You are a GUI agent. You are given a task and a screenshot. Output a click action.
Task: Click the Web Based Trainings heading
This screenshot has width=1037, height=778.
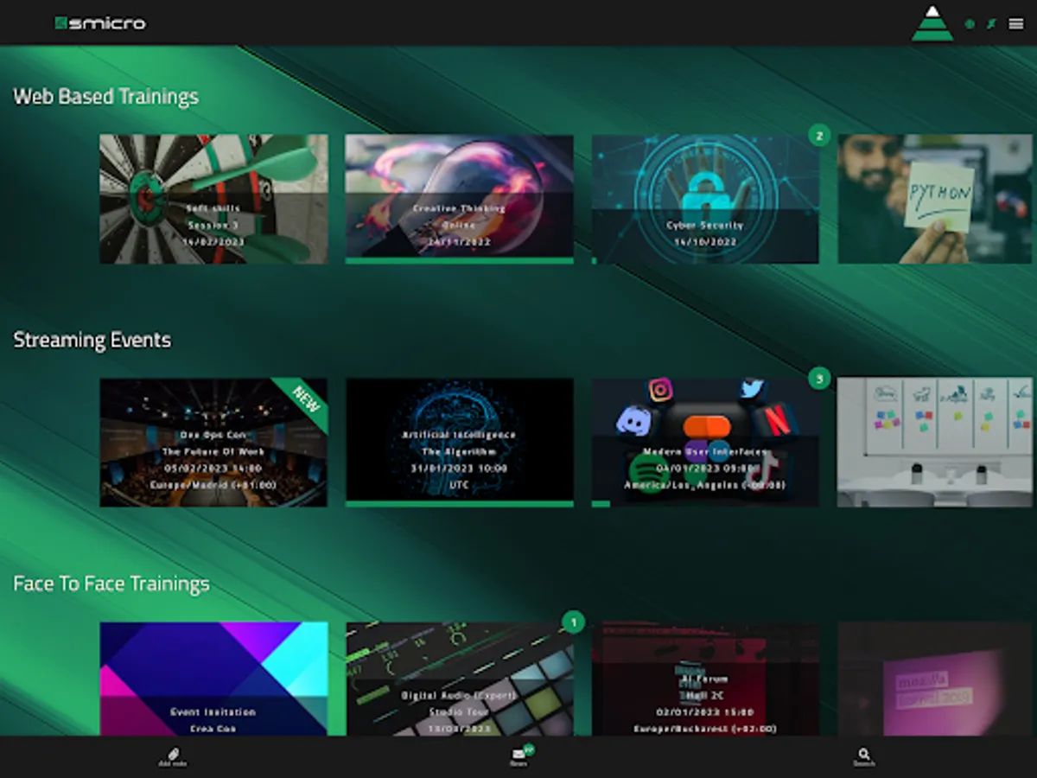coord(105,97)
